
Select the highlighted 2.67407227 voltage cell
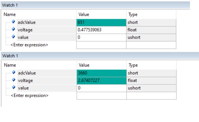point(102,81)
